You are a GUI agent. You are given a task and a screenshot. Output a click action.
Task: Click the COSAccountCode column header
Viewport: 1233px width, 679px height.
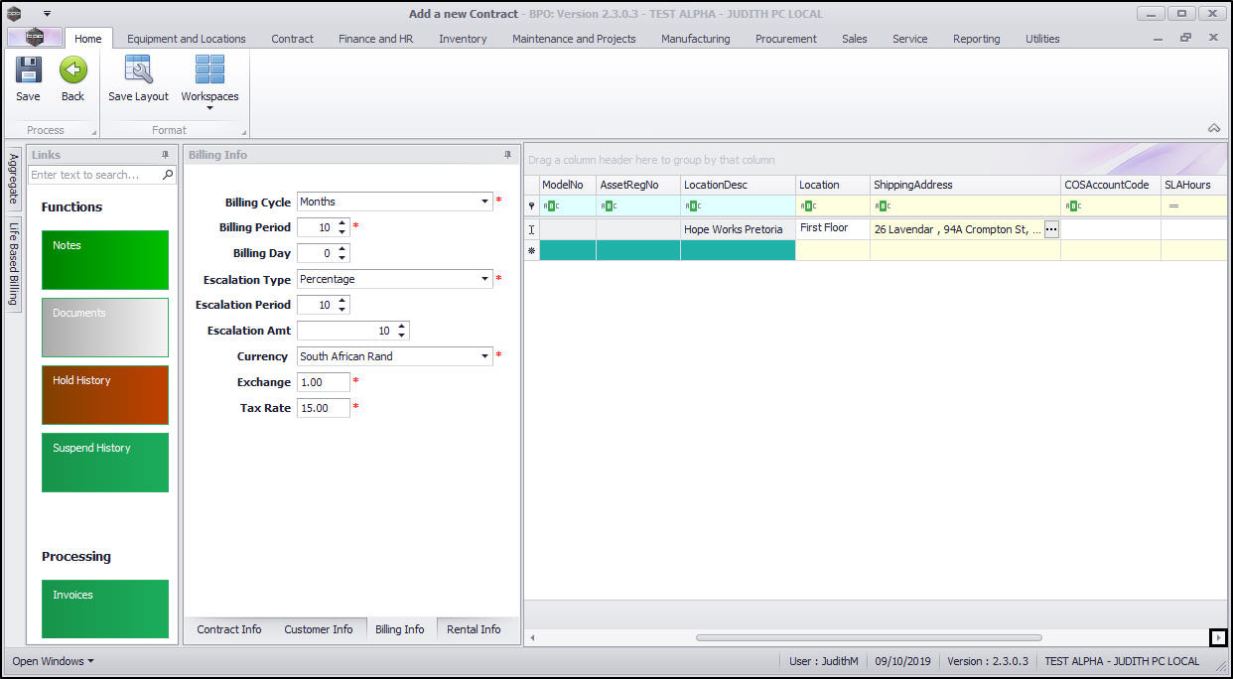point(1111,185)
